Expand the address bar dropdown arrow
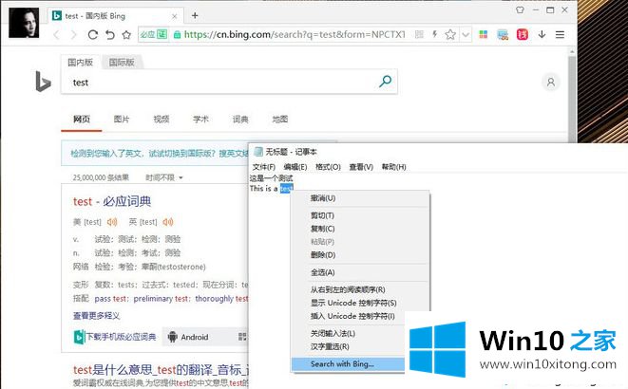 tap(466, 35)
